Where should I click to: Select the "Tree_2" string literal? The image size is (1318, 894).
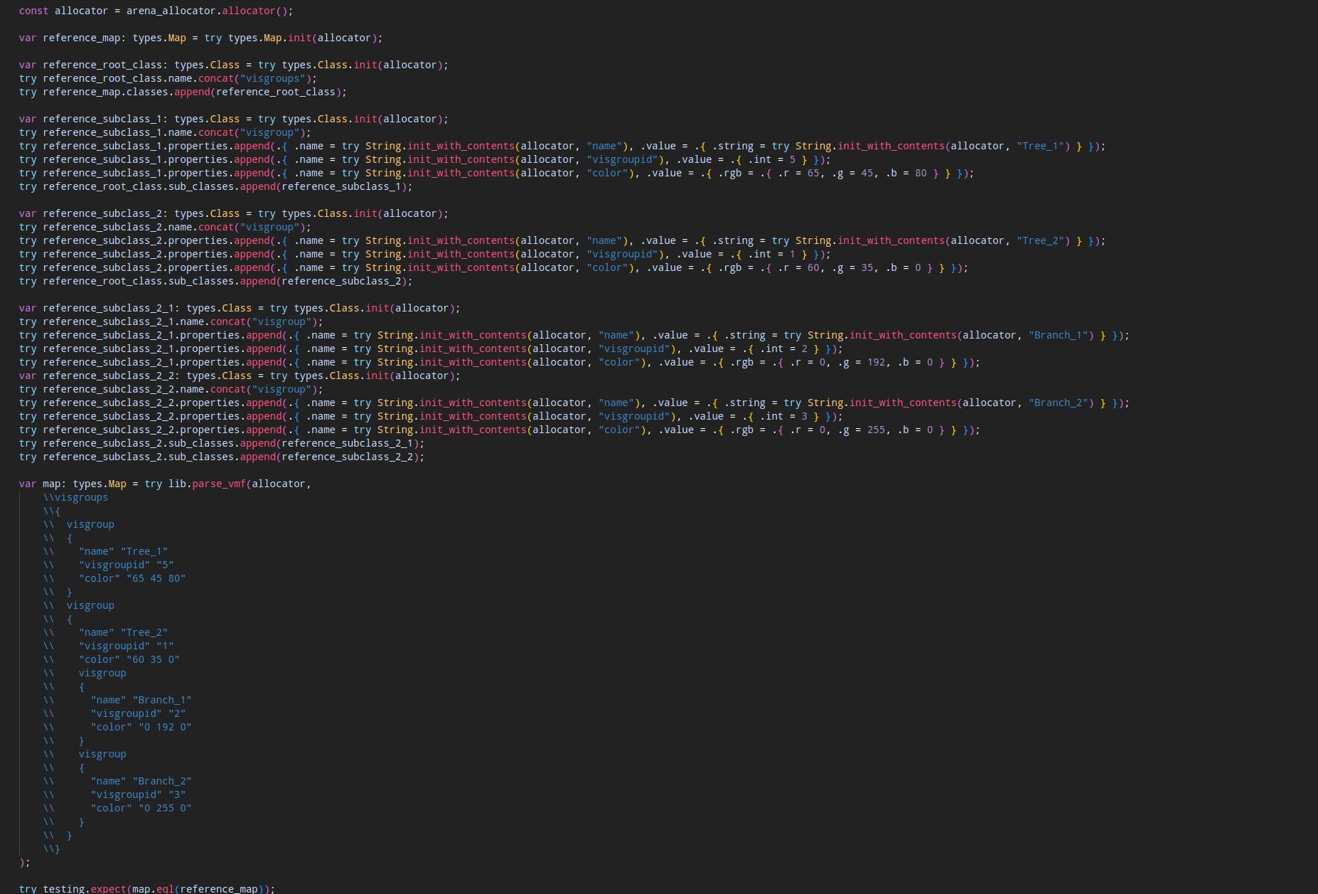[1041, 240]
